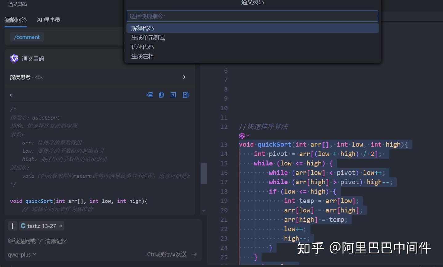Click quickSort function name on editor line 13
443x267 pixels.
[274, 144]
